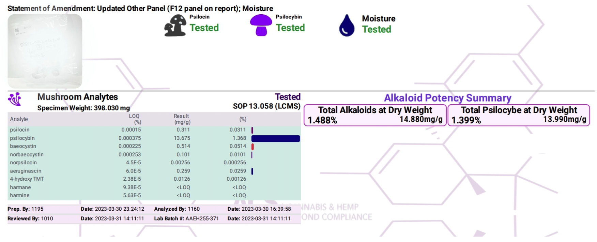Viewport: 597px width, 242px height.
Task: Click the red baeocystin percentage bar
Action: point(252,147)
